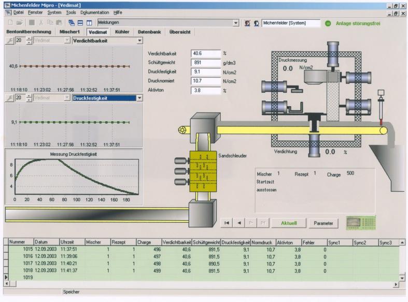
Task: Click the Verdichtbarkeit column header
Action: coord(177,242)
